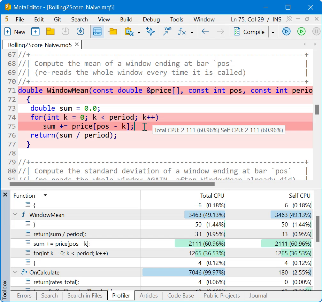Click the MQL Wizard sparkle icon

pos(150,32)
